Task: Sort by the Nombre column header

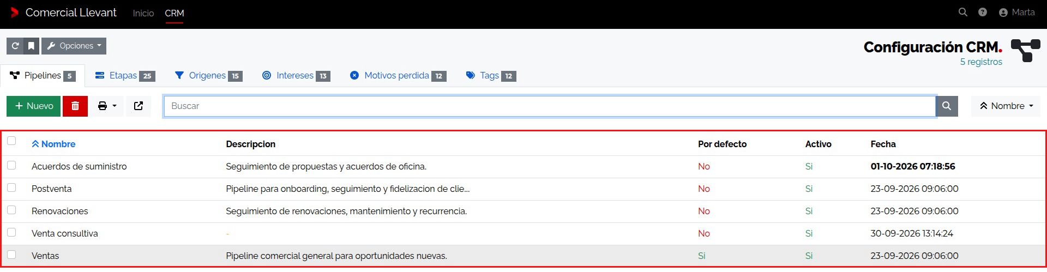Action: pyautogui.click(x=53, y=144)
